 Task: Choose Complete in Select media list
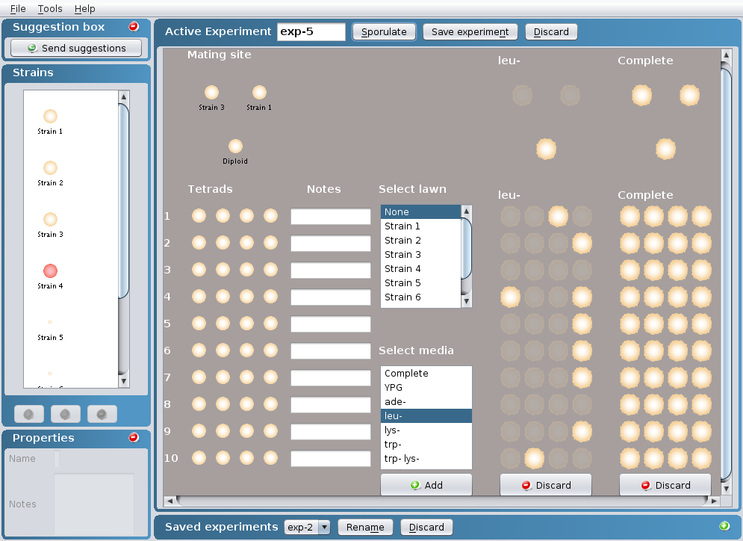point(426,373)
